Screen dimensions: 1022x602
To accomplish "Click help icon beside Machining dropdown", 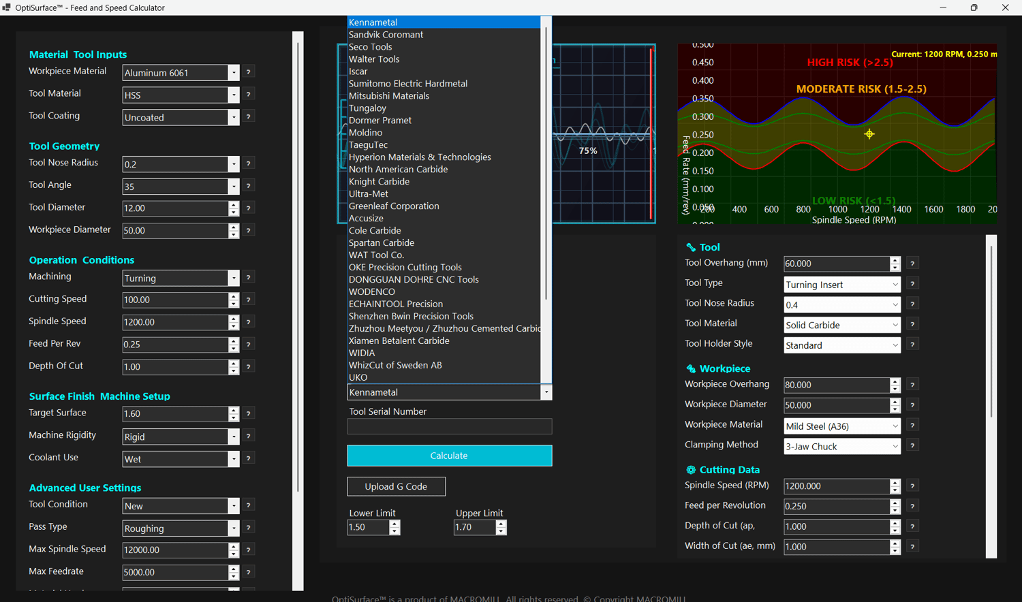I will click(249, 278).
